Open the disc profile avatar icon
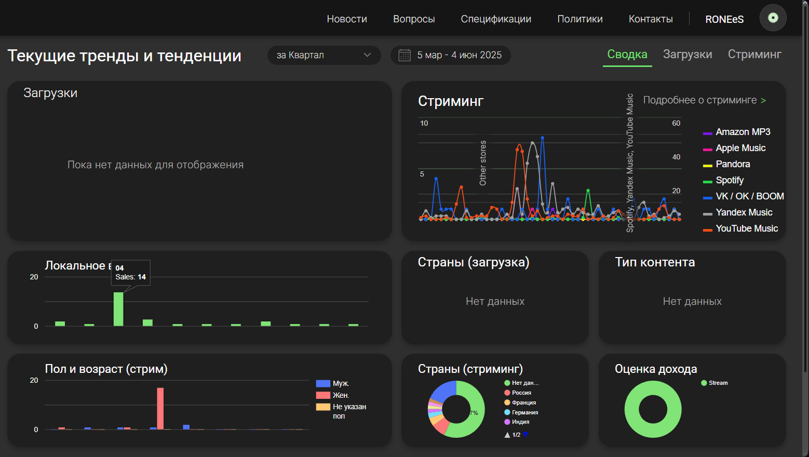809x457 pixels. pyautogui.click(x=773, y=18)
